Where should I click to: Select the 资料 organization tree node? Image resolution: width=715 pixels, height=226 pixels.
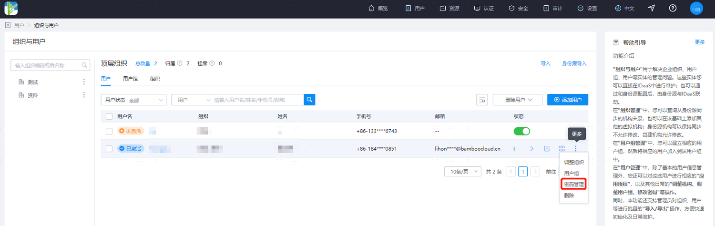tap(33, 95)
